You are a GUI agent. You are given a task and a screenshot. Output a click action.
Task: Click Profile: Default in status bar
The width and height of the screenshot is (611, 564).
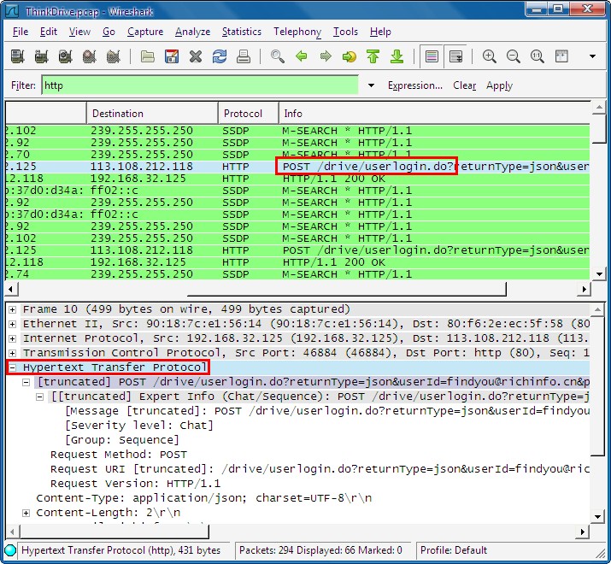[454, 550]
